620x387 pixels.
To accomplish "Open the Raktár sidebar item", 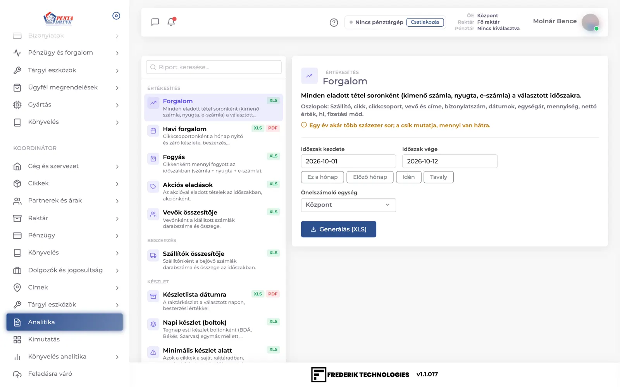I will (x=64, y=218).
